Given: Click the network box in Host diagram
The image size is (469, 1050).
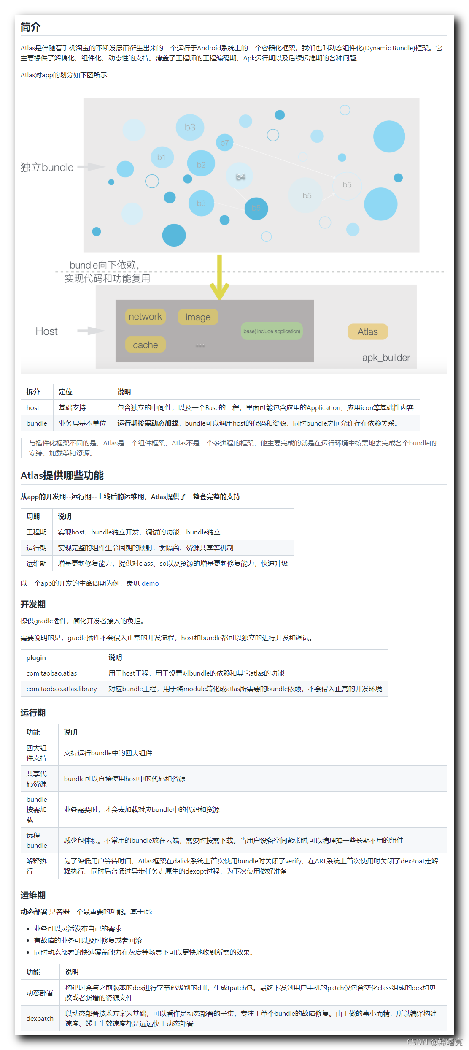Looking at the screenshot, I should pos(145,317).
